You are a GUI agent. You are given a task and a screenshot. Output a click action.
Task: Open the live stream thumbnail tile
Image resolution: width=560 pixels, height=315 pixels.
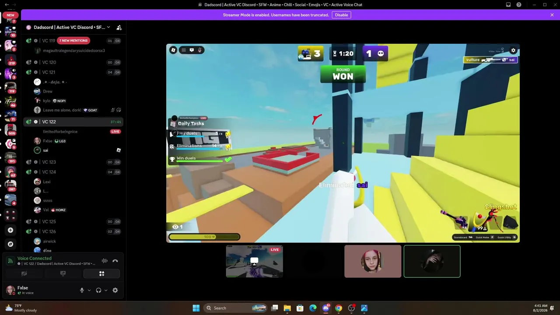pos(255,261)
